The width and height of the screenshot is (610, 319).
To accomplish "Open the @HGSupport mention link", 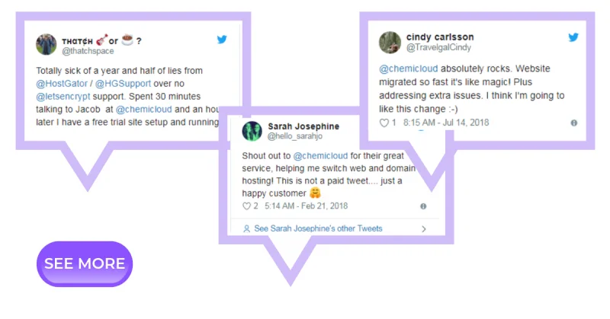I will click(124, 84).
